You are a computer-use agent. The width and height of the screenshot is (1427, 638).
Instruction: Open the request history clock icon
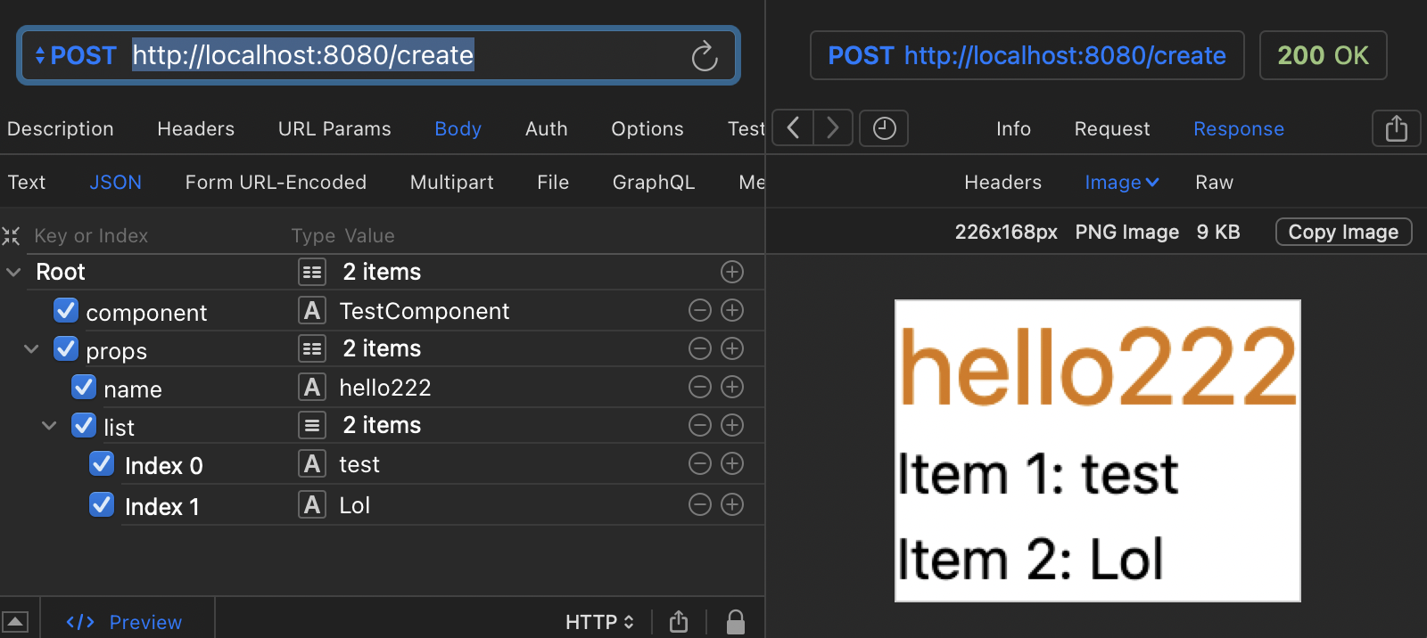point(884,127)
